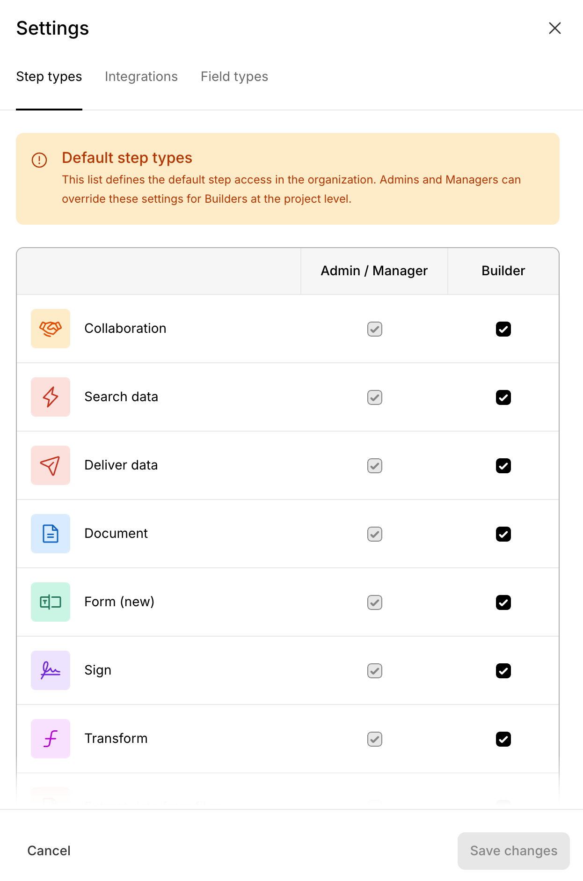This screenshot has height=881, width=583.
Task: Disable Builder checkbox for Search data
Action: point(503,397)
